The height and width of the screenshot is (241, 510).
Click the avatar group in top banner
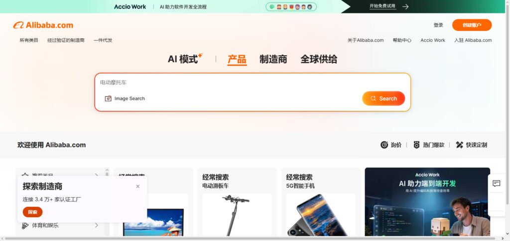[291, 6]
